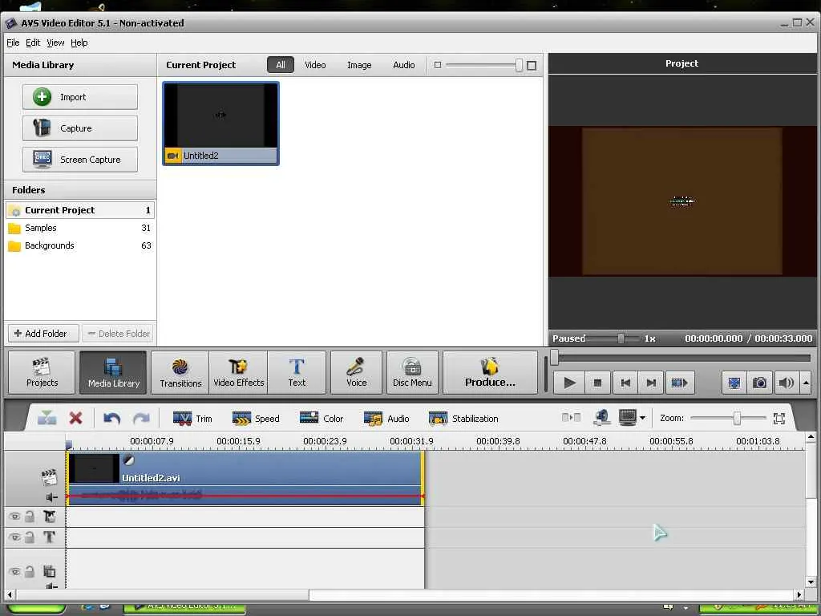Click the preview seek bar handle

pyautogui.click(x=555, y=358)
